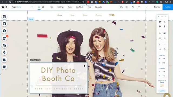
Task: Click the zoom out magnifier icon
Action: (x=127, y=7)
